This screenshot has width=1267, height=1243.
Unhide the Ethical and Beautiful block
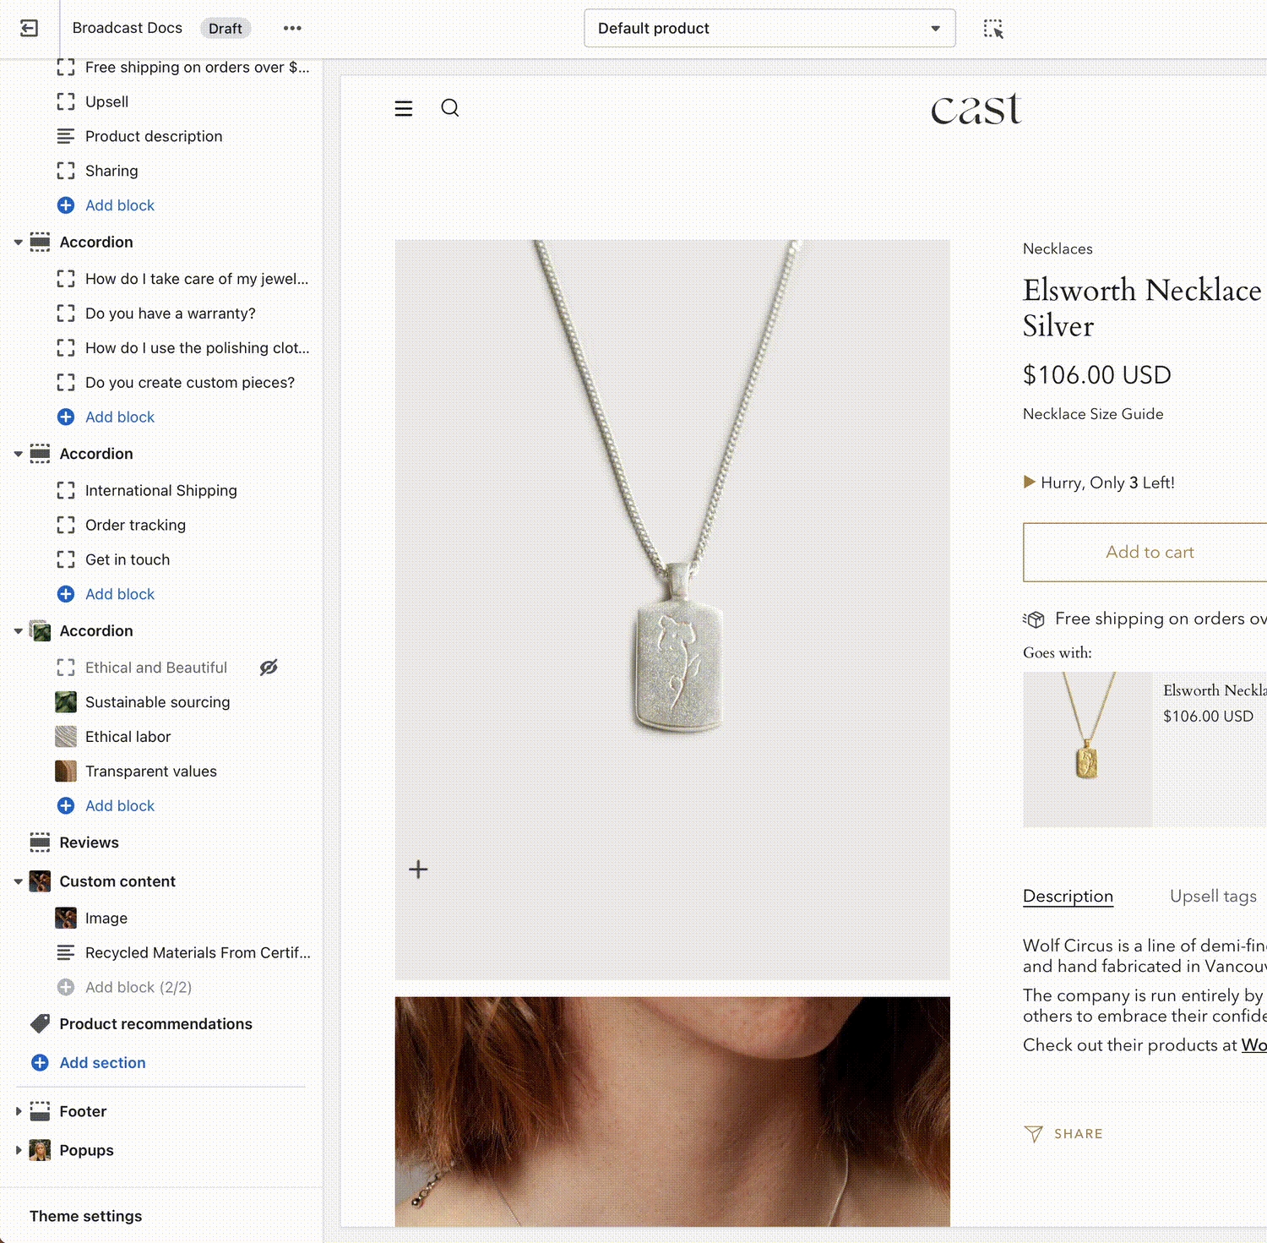[x=269, y=668]
